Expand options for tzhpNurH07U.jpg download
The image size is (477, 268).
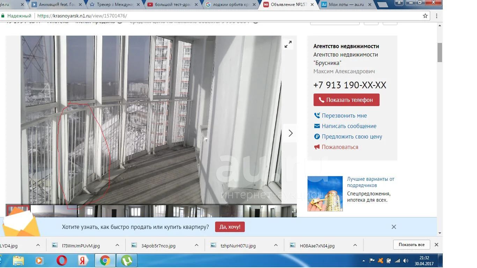276,245
